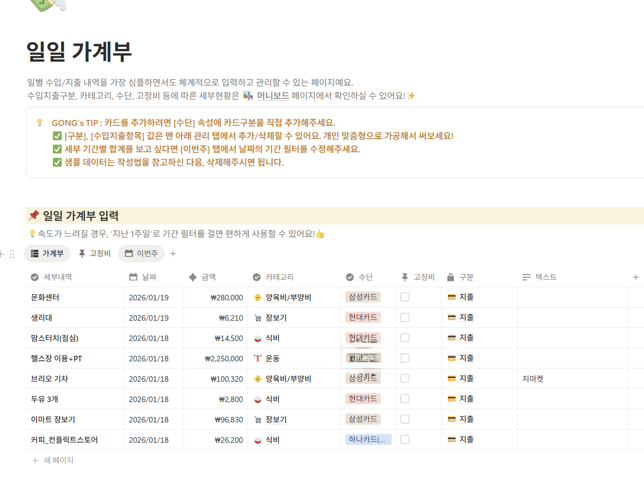Toggle 고정비 checkbox for 헬스장 이용+PT row
The width and height of the screenshot is (644, 495).
click(x=405, y=358)
